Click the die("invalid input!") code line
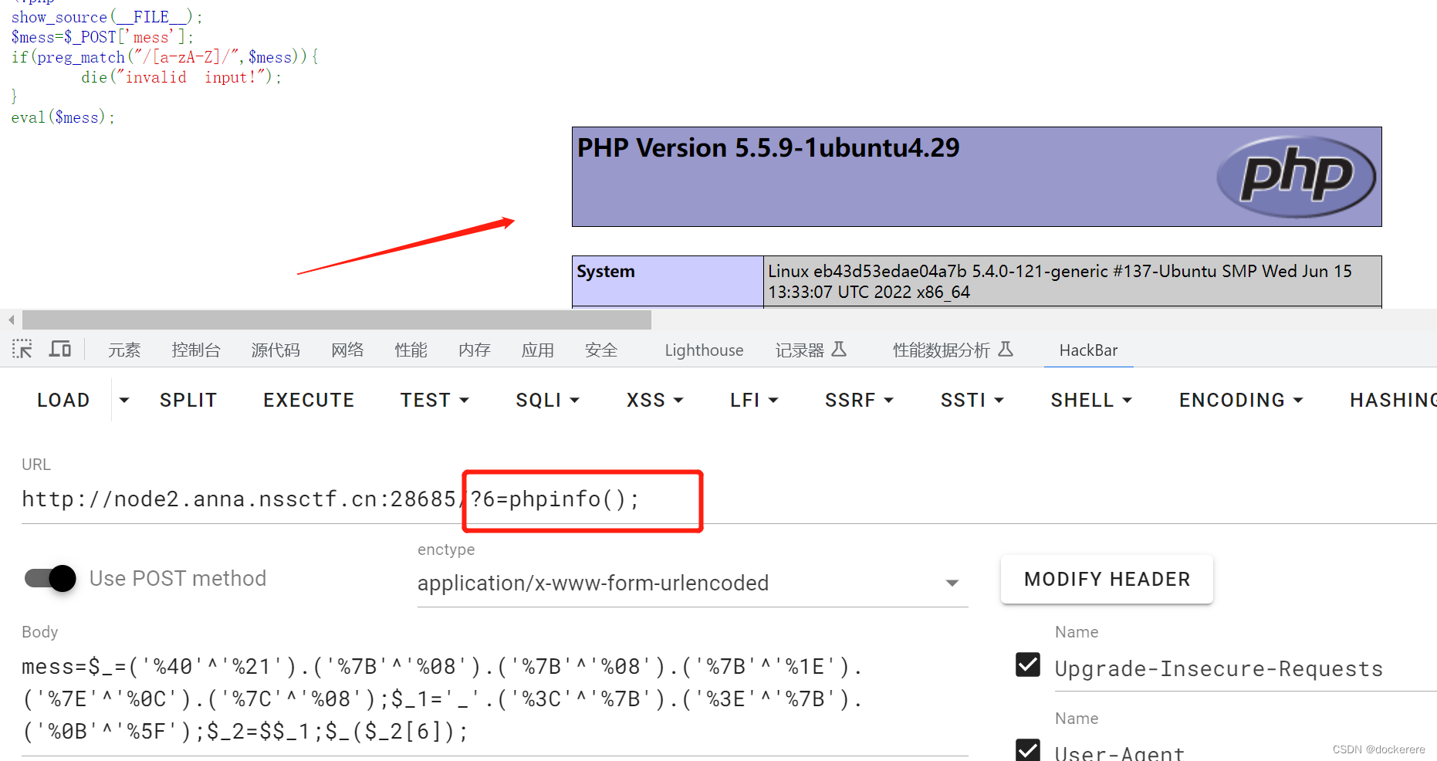Viewport: 1437px width, 761px height. 181,77
